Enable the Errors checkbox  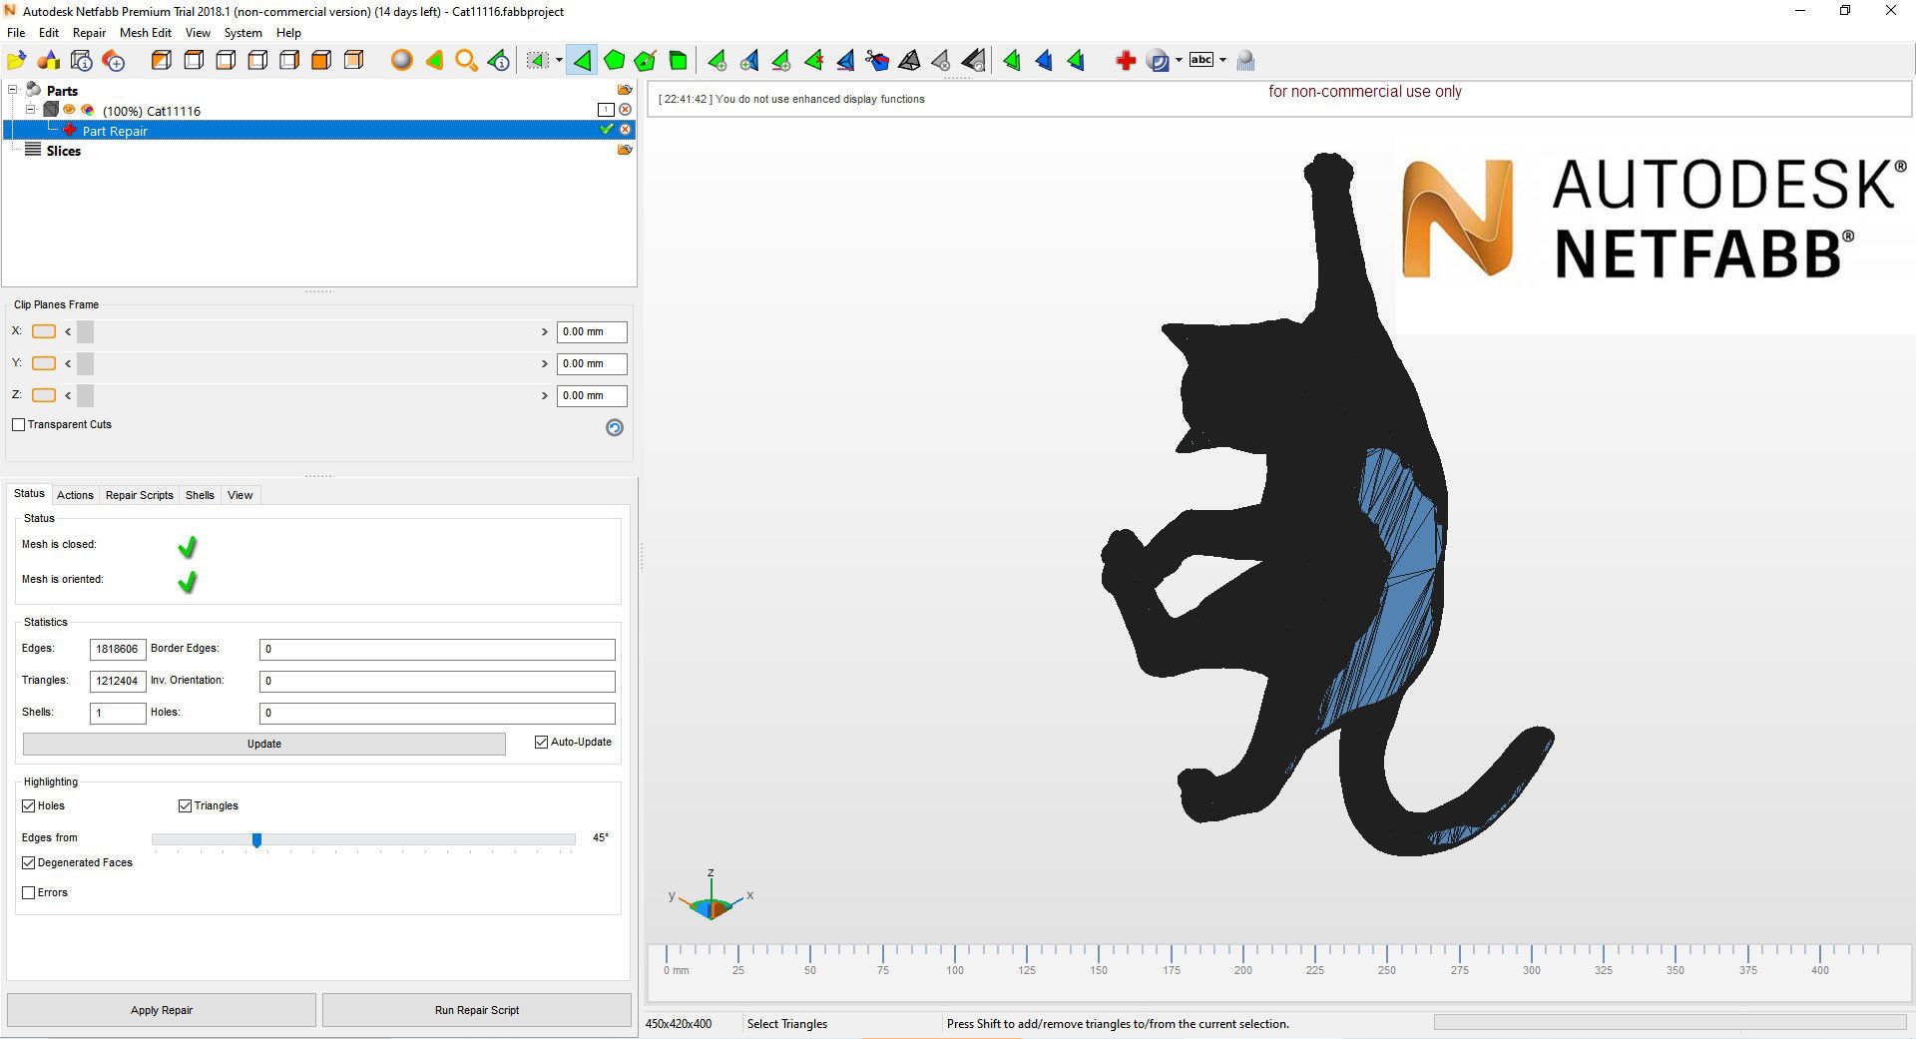28,892
